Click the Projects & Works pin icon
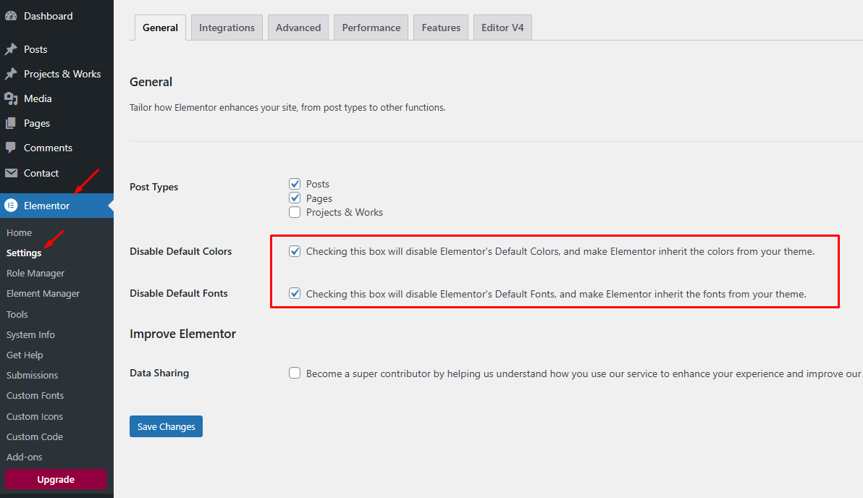This screenshot has height=498, width=863. click(11, 74)
